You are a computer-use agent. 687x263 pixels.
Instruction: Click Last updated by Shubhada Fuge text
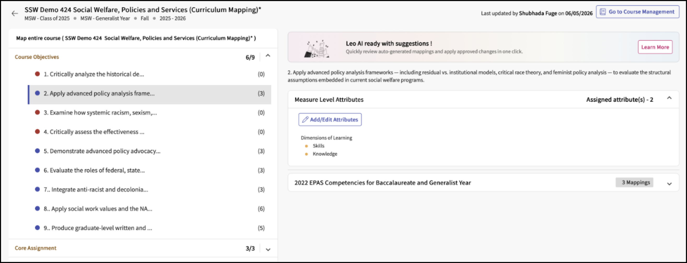click(x=537, y=13)
